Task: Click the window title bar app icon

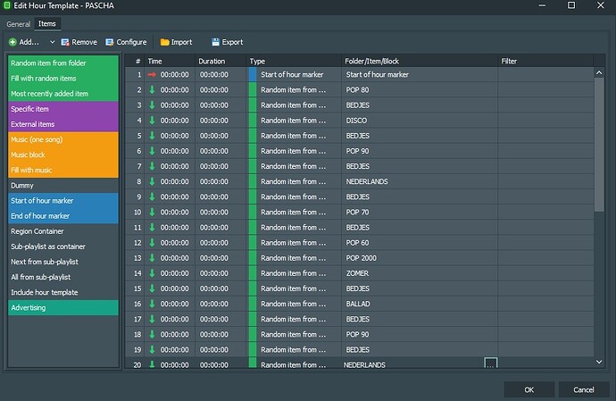Action: click(x=6, y=5)
